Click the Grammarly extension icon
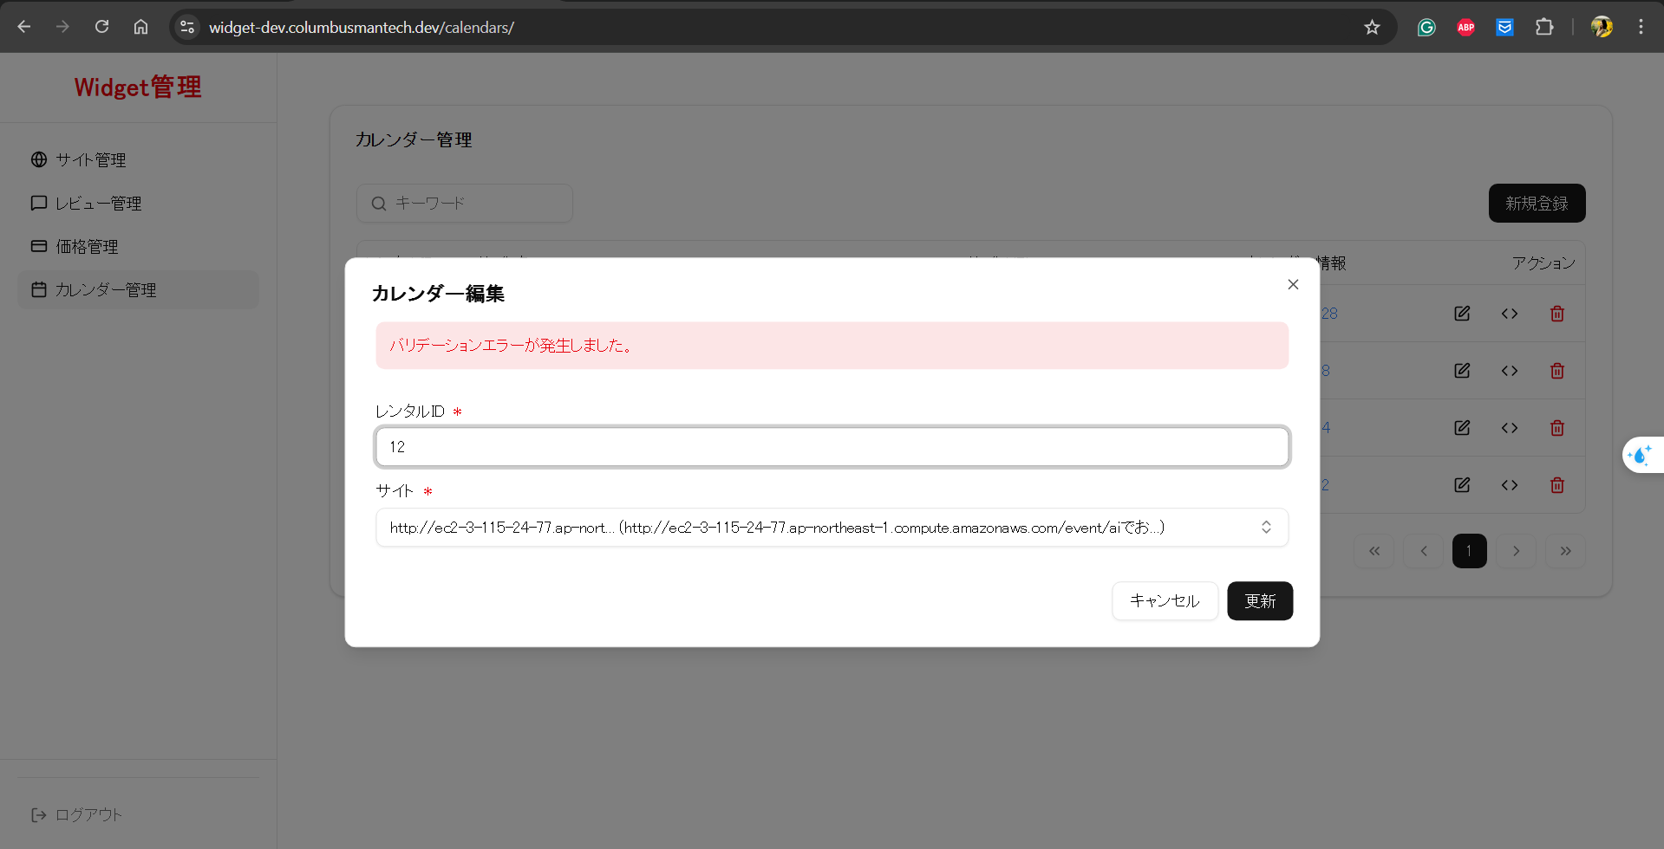This screenshot has height=849, width=1664. pos(1426,27)
